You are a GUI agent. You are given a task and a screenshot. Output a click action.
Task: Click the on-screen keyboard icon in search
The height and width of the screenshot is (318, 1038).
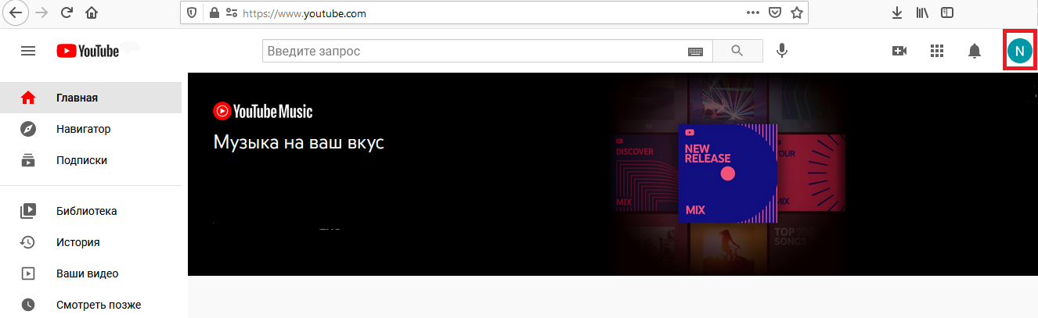coord(695,52)
